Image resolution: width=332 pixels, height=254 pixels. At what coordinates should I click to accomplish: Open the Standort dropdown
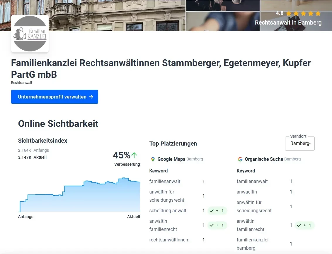300,144
